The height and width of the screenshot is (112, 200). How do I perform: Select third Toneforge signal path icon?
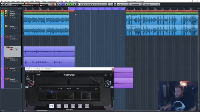pos(66,106)
